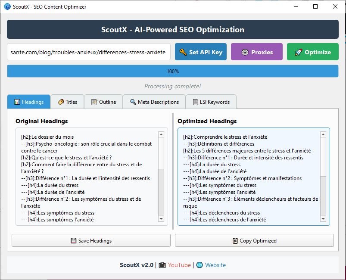
Task: Click the 'ScoutX v2.0' footer label
Action: point(136,265)
